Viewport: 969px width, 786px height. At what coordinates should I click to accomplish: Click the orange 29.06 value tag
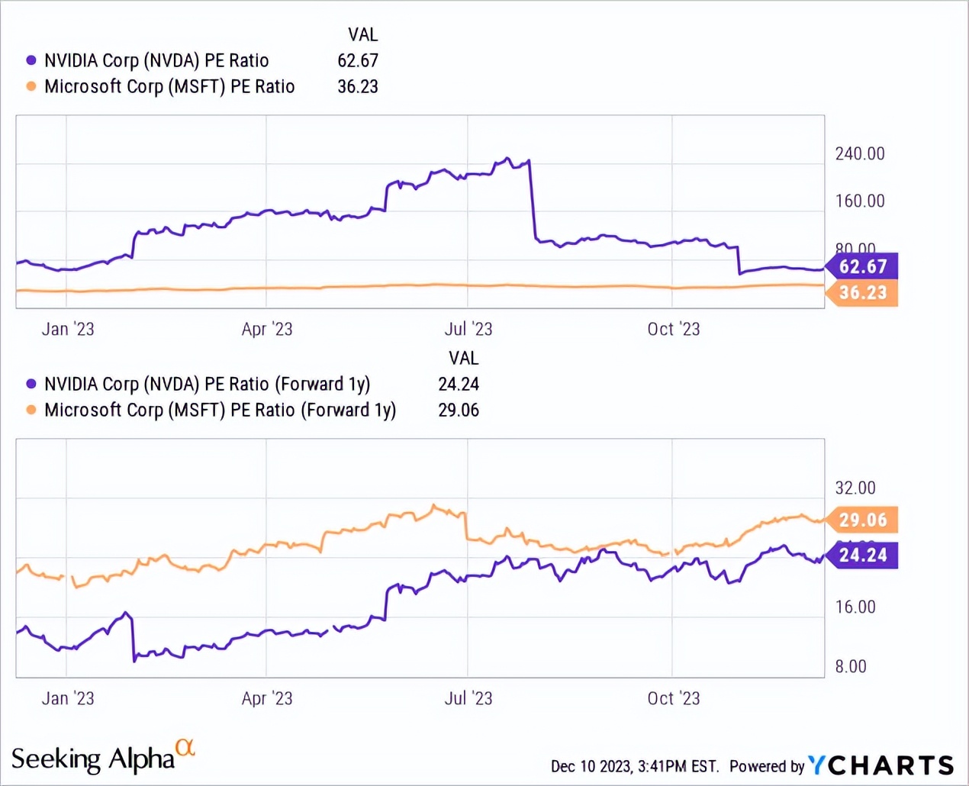click(862, 520)
